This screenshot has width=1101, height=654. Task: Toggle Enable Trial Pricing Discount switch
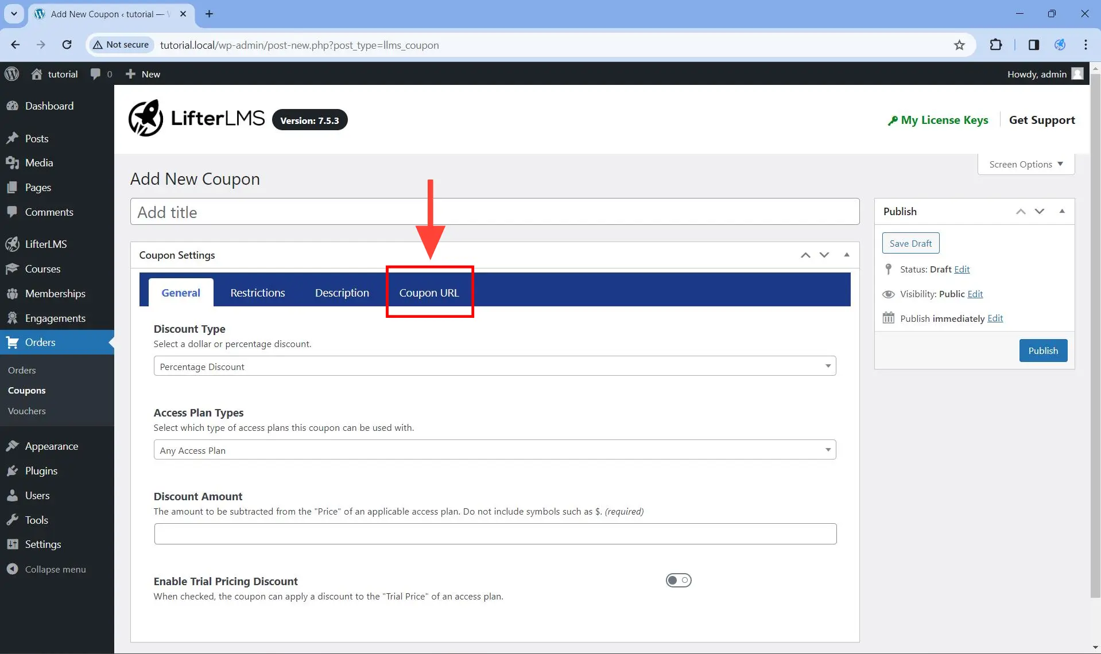(679, 581)
